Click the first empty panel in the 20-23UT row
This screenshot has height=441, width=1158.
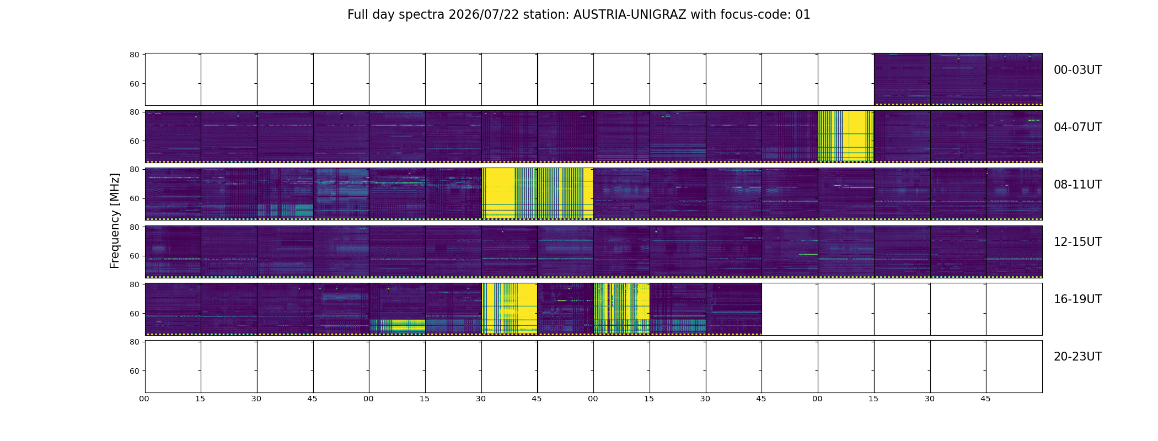pos(173,367)
